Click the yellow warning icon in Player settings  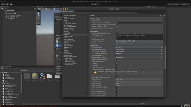pos(95,72)
